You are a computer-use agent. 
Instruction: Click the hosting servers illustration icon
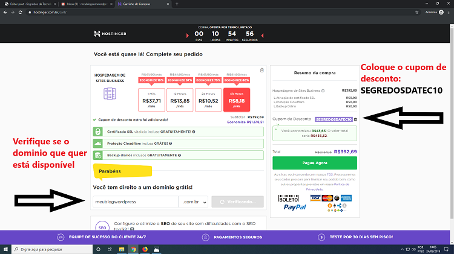click(x=110, y=94)
